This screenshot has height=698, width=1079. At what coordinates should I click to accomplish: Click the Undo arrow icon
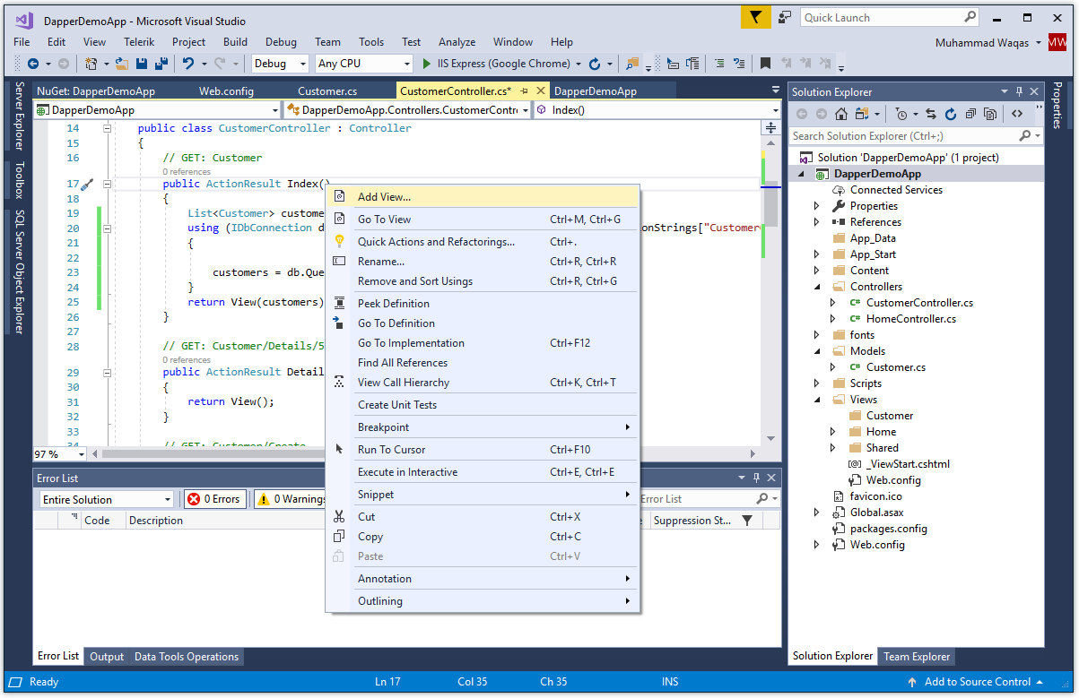187,64
